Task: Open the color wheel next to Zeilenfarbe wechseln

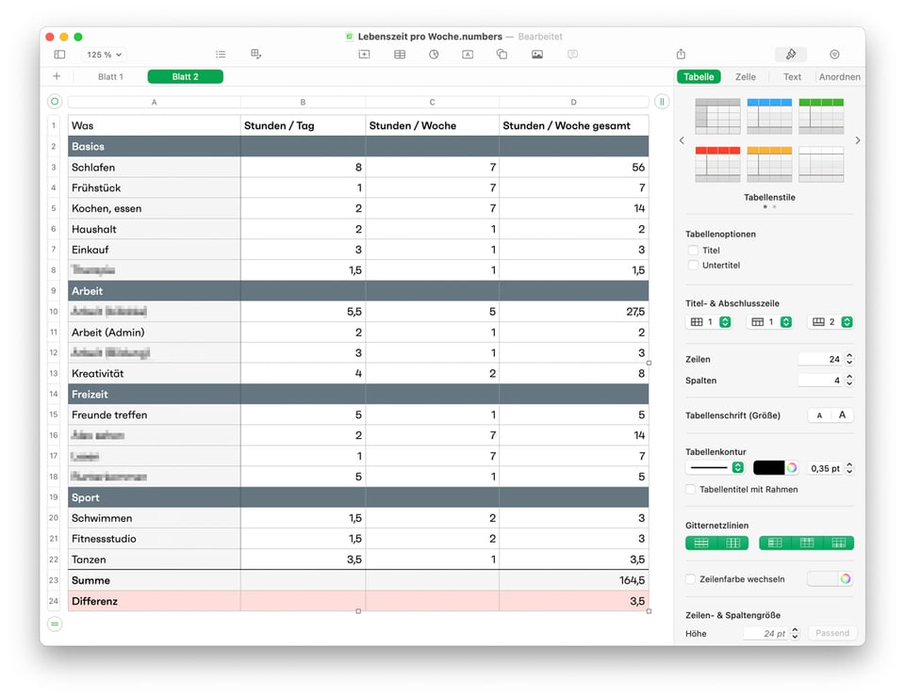Action: click(846, 578)
